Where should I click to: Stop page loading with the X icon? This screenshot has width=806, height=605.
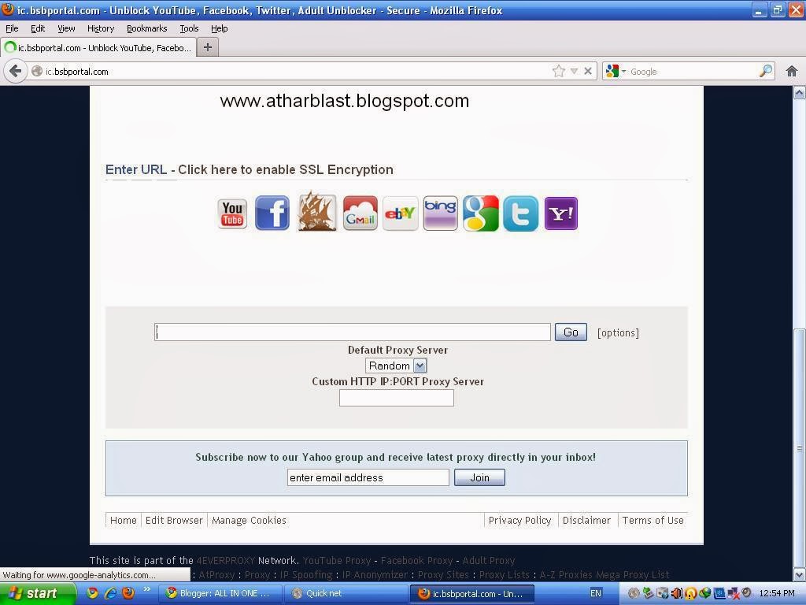(x=587, y=71)
